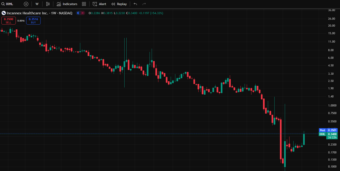This screenshot has height=171, width=340.
Task: Open the indicator templates grid icon
Action: 84,4
